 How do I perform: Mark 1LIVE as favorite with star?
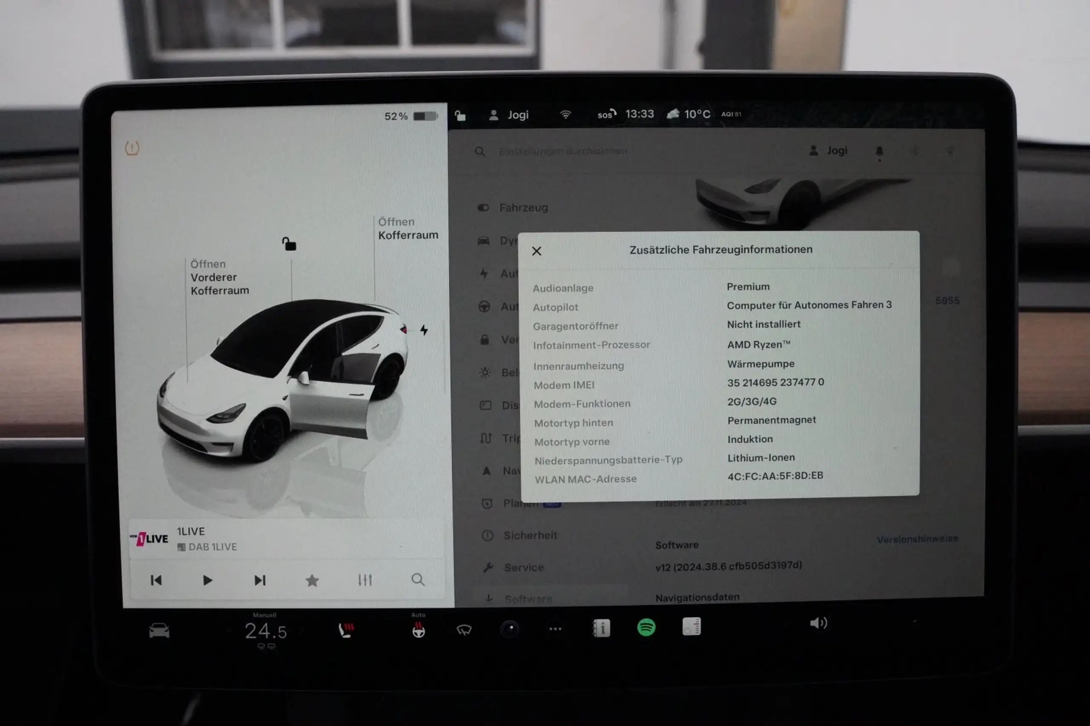[x=313, y=580]
